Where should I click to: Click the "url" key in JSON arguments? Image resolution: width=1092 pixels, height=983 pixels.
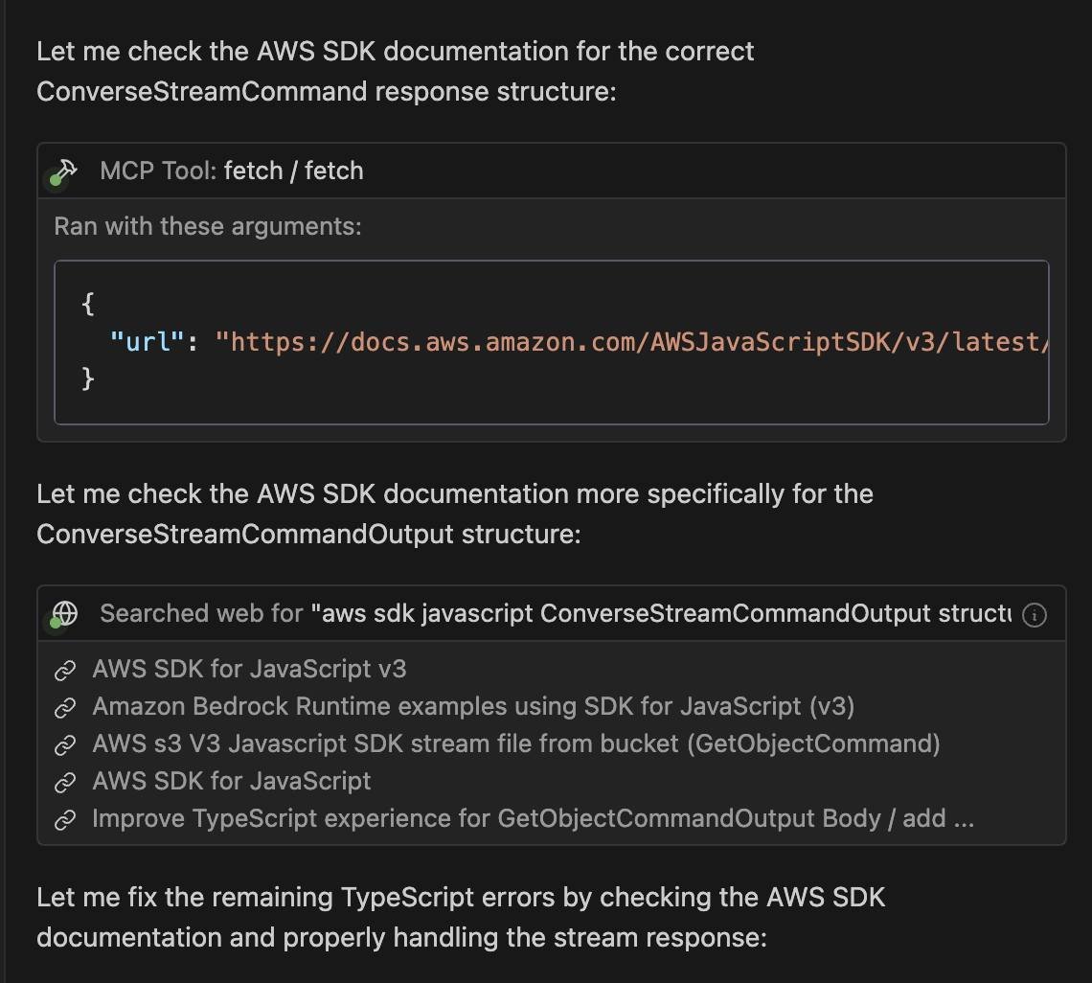(147, 342)
